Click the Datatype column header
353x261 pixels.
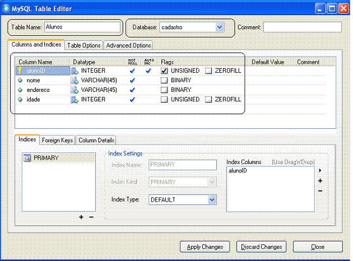coord(84,62)
